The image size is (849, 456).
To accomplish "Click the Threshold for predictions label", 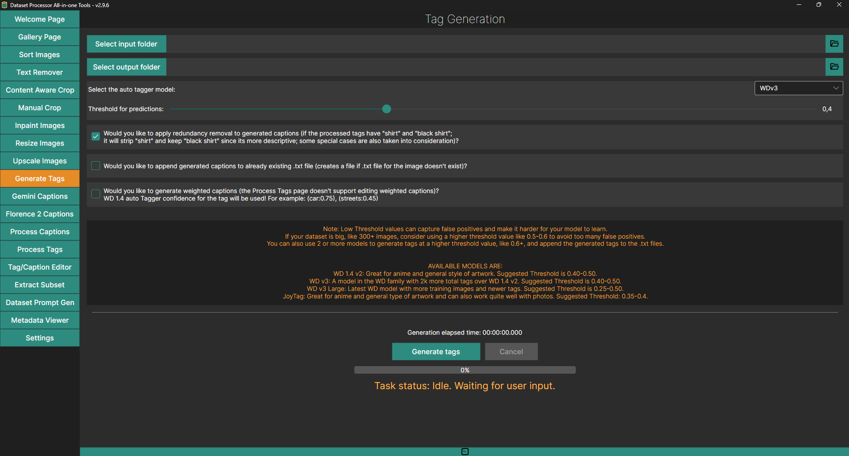I will pos(126,109).
